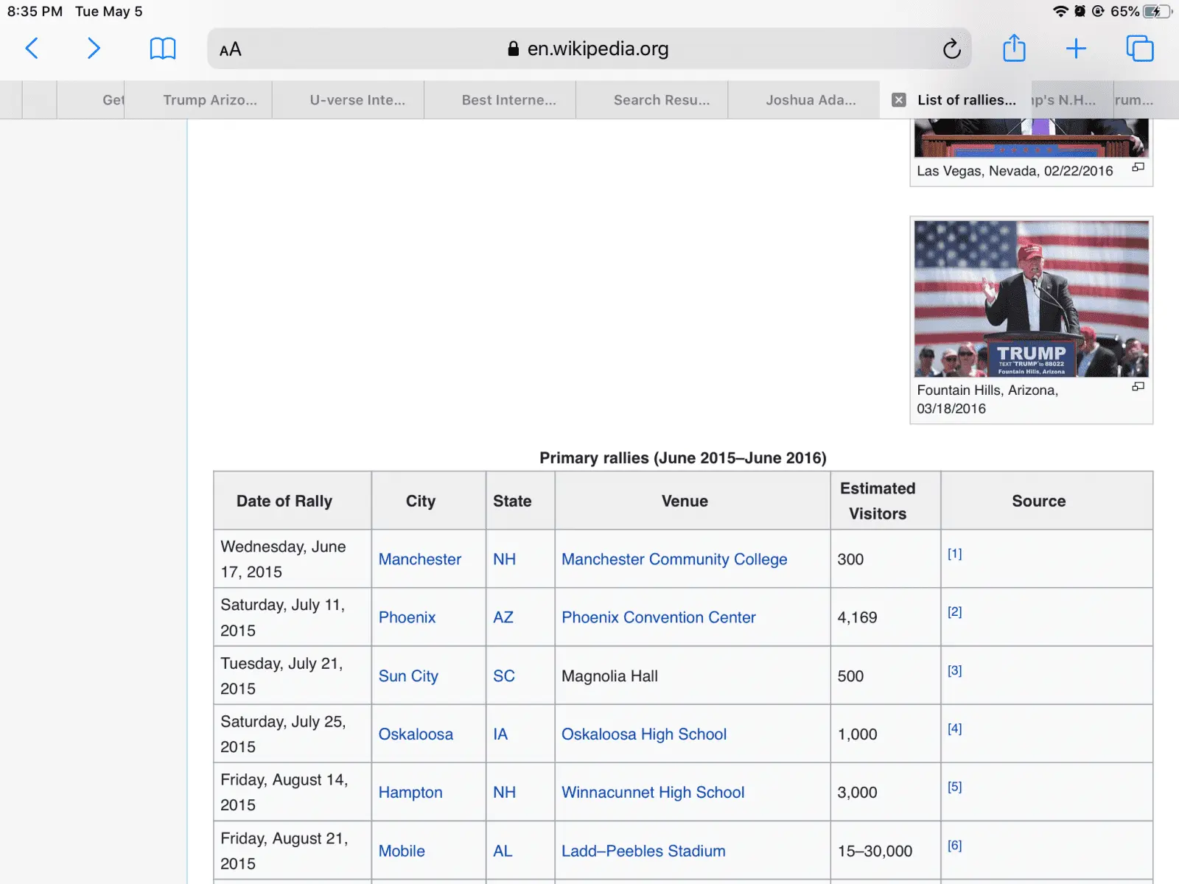
Task: Open the Fountain Hills rally photo
Action: pos(1031,299)
